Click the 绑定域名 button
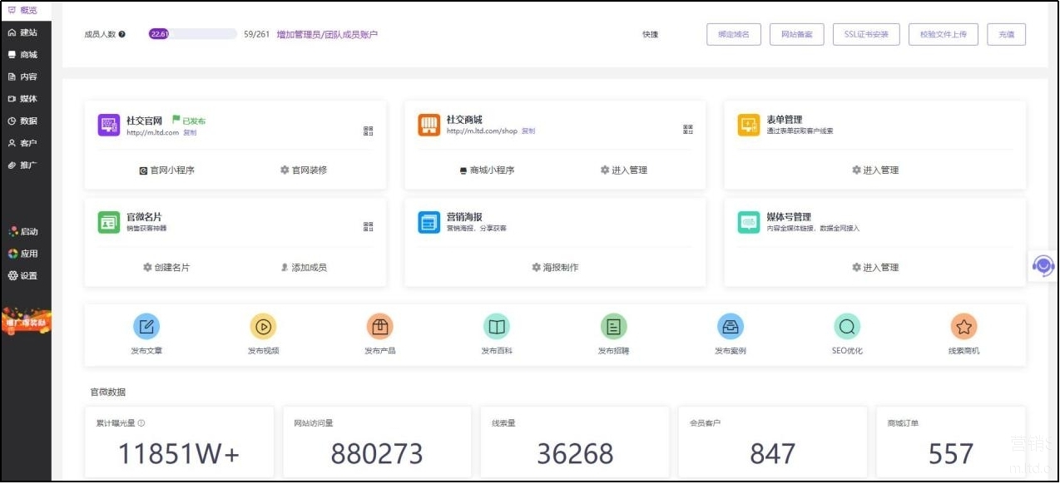This screenshot has width=1060, height=484. (x=733, y=34)
